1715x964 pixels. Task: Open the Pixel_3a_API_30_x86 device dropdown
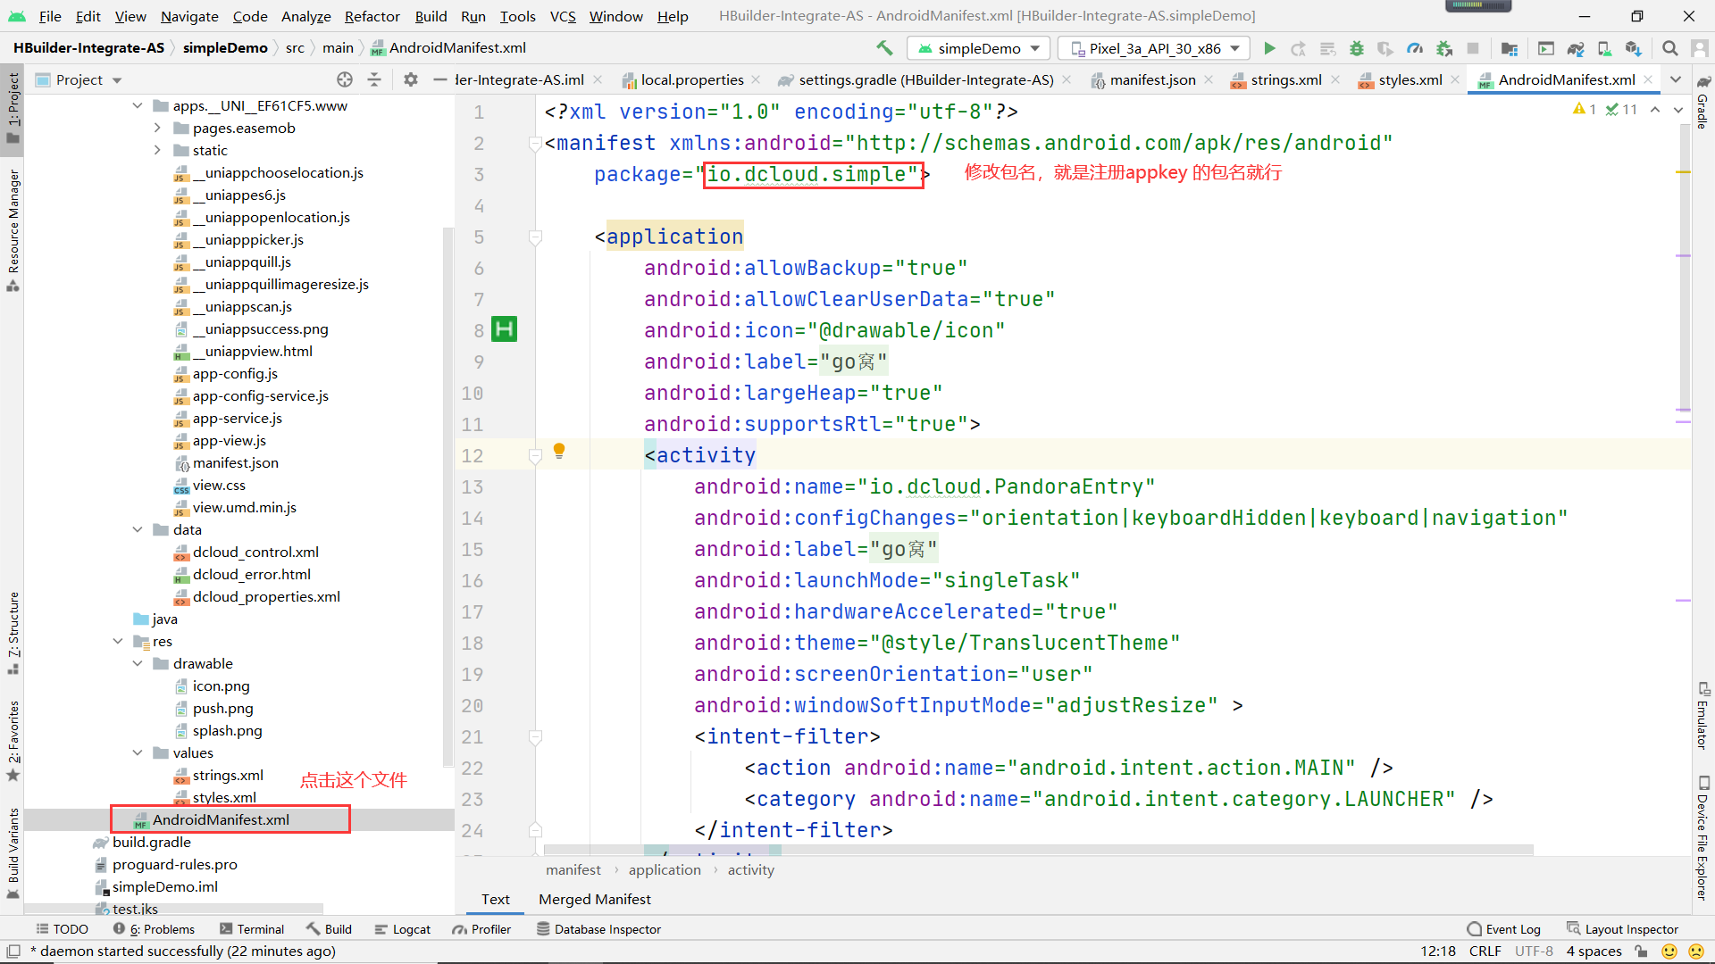tap(1154, 48)
